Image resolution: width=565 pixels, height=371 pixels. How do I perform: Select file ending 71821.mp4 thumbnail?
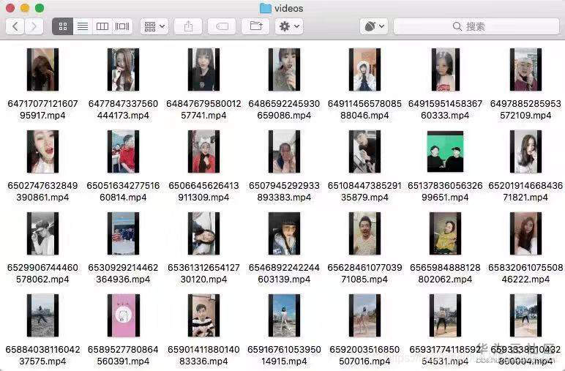point(525,151)
